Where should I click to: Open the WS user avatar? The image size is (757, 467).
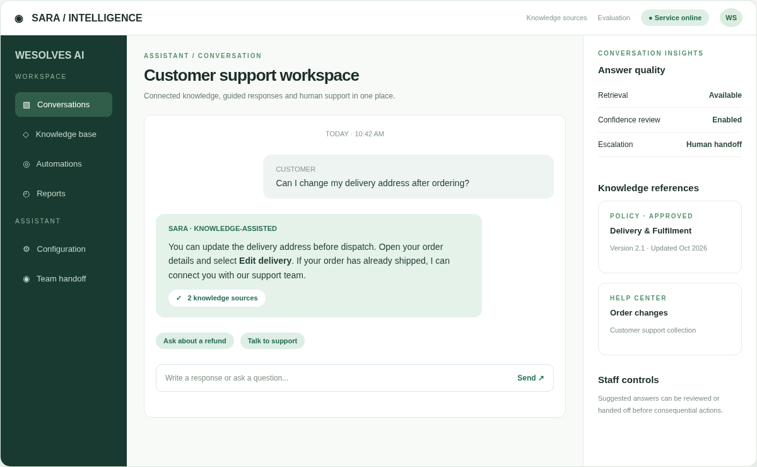pyautogui.click(x=731, y=18)
